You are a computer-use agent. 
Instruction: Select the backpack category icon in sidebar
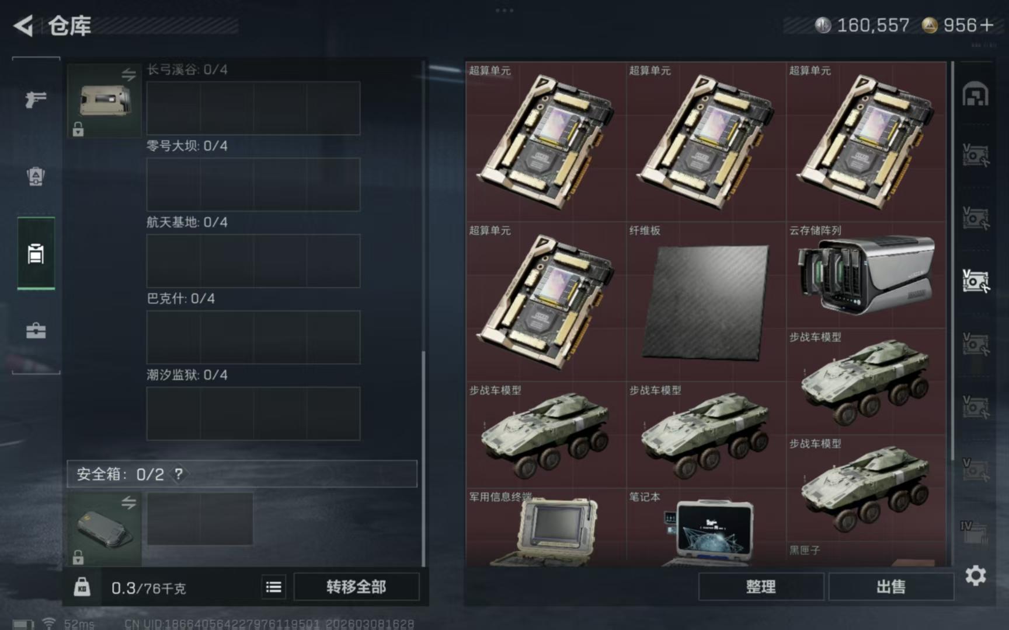click(x=36, y=176)
